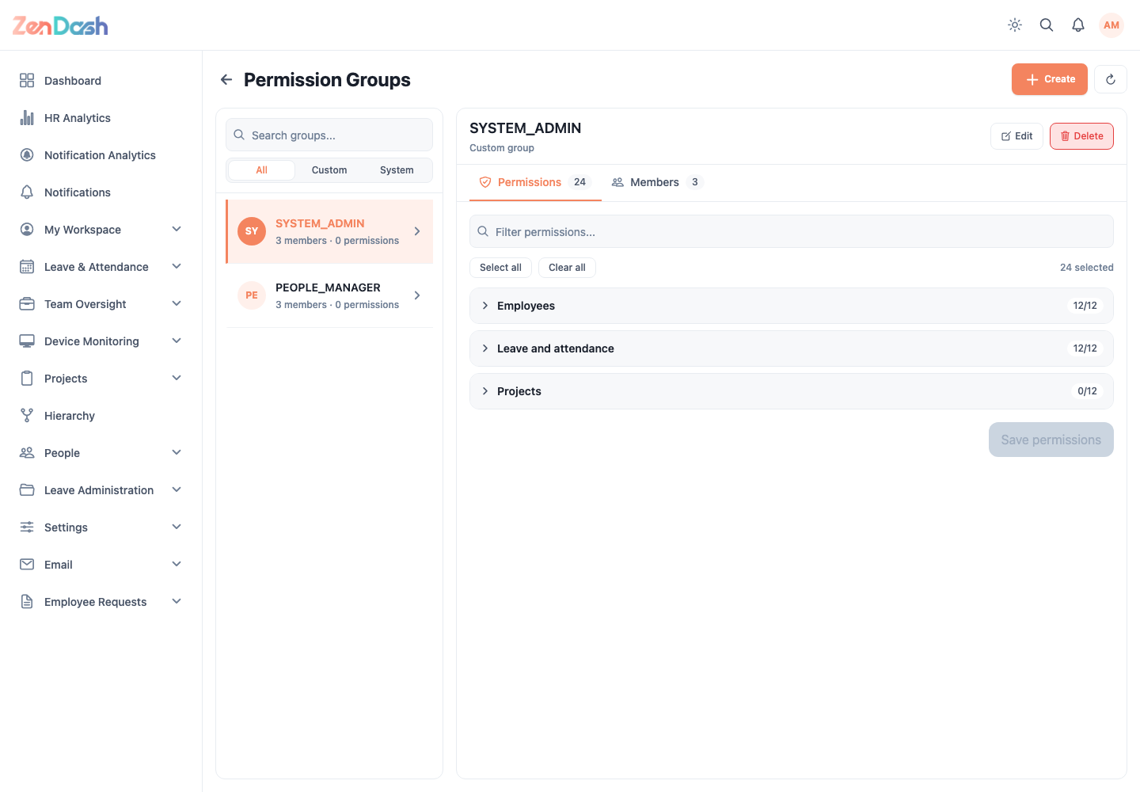Click the "24 selected" count text

1087,268
